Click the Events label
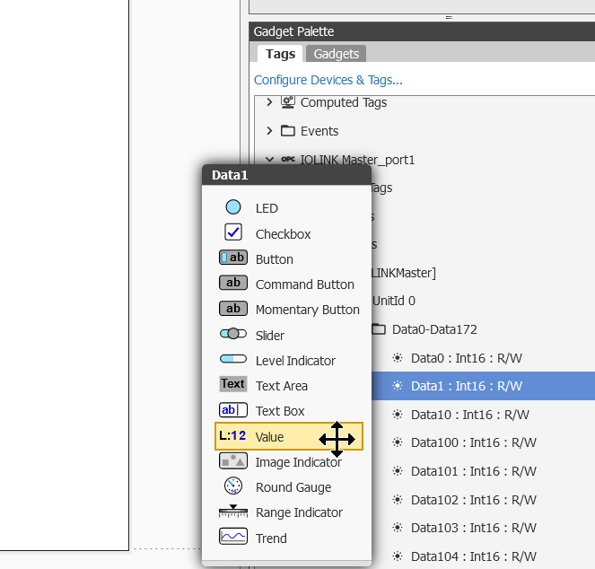This screenshot has width=595, height=569. [319, 131]
